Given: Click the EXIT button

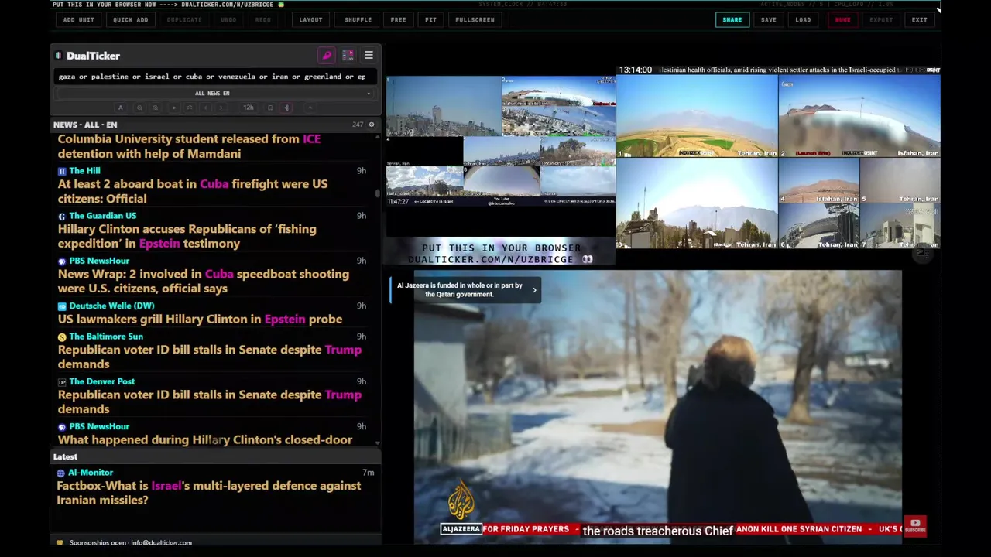Looking at the screenshot, I should point(919,19).
